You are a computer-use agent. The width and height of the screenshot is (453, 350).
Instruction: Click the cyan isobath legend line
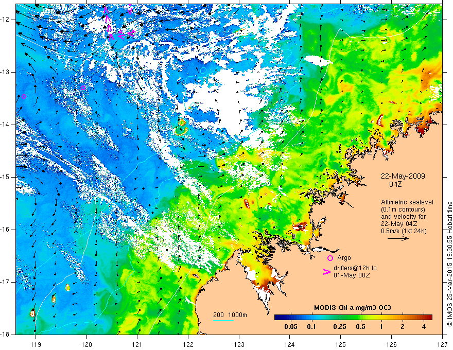coord(223,320)
